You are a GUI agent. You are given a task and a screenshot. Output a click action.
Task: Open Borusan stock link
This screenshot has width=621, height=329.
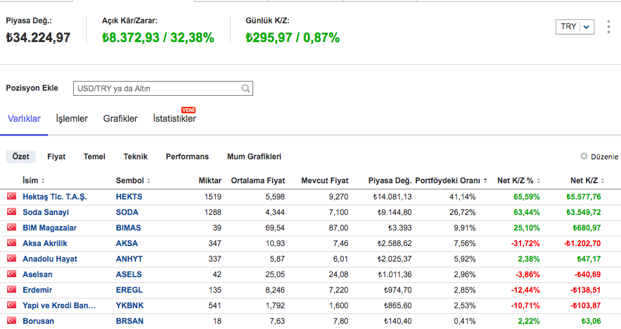pyautogui.click(x=38, y=321)
